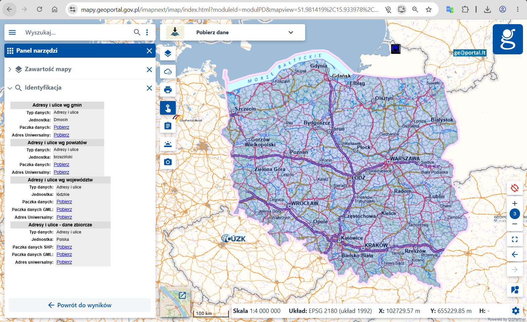
Task: Download Adres Uniwersalny for Dmosin
Action: [x=62, y=135]
